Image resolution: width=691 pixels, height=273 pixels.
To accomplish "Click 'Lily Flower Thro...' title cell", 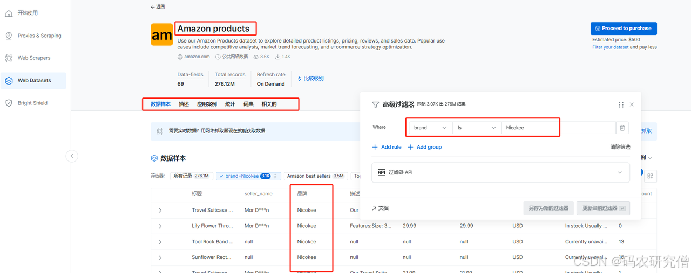I will click(x=212, y=226).
